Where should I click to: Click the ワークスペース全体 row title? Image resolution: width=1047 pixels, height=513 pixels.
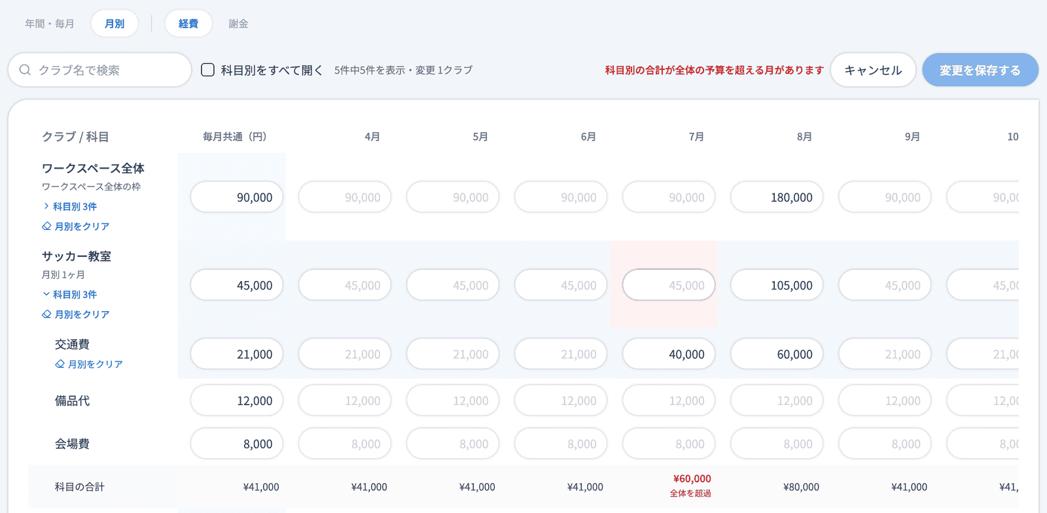click(x=93, y=168)
